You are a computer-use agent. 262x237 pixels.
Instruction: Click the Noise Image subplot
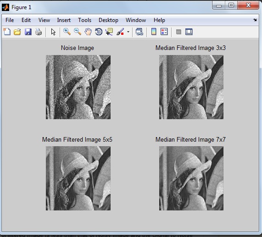78,87
